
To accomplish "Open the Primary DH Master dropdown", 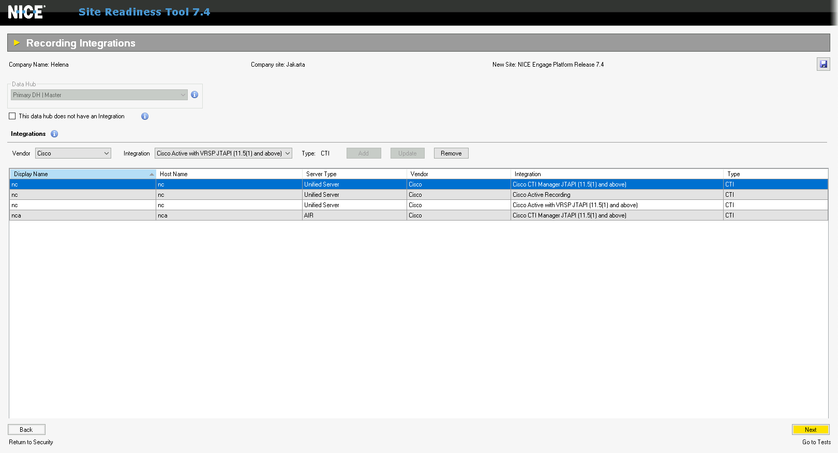I will click(x=99, y=95).
